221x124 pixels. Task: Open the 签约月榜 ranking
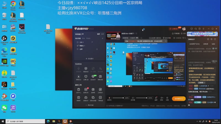pyautogui.click(x=167, y=38)
